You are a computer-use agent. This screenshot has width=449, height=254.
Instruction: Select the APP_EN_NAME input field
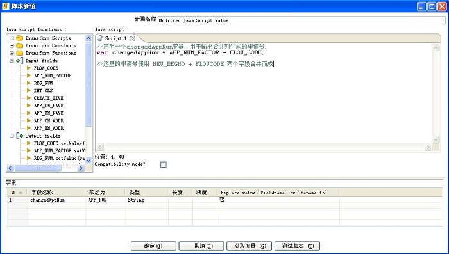tap(48, 113)
